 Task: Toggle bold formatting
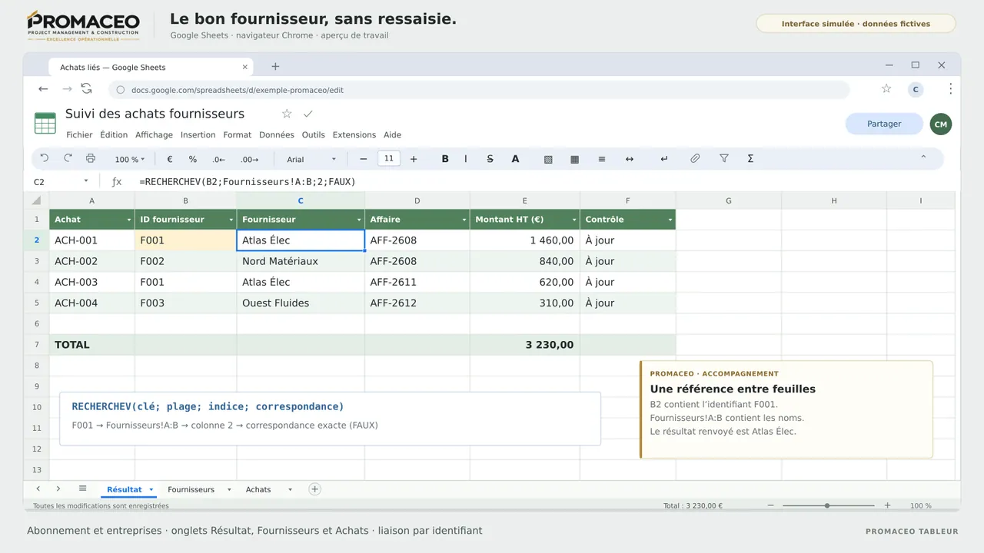tap(445, 159)
